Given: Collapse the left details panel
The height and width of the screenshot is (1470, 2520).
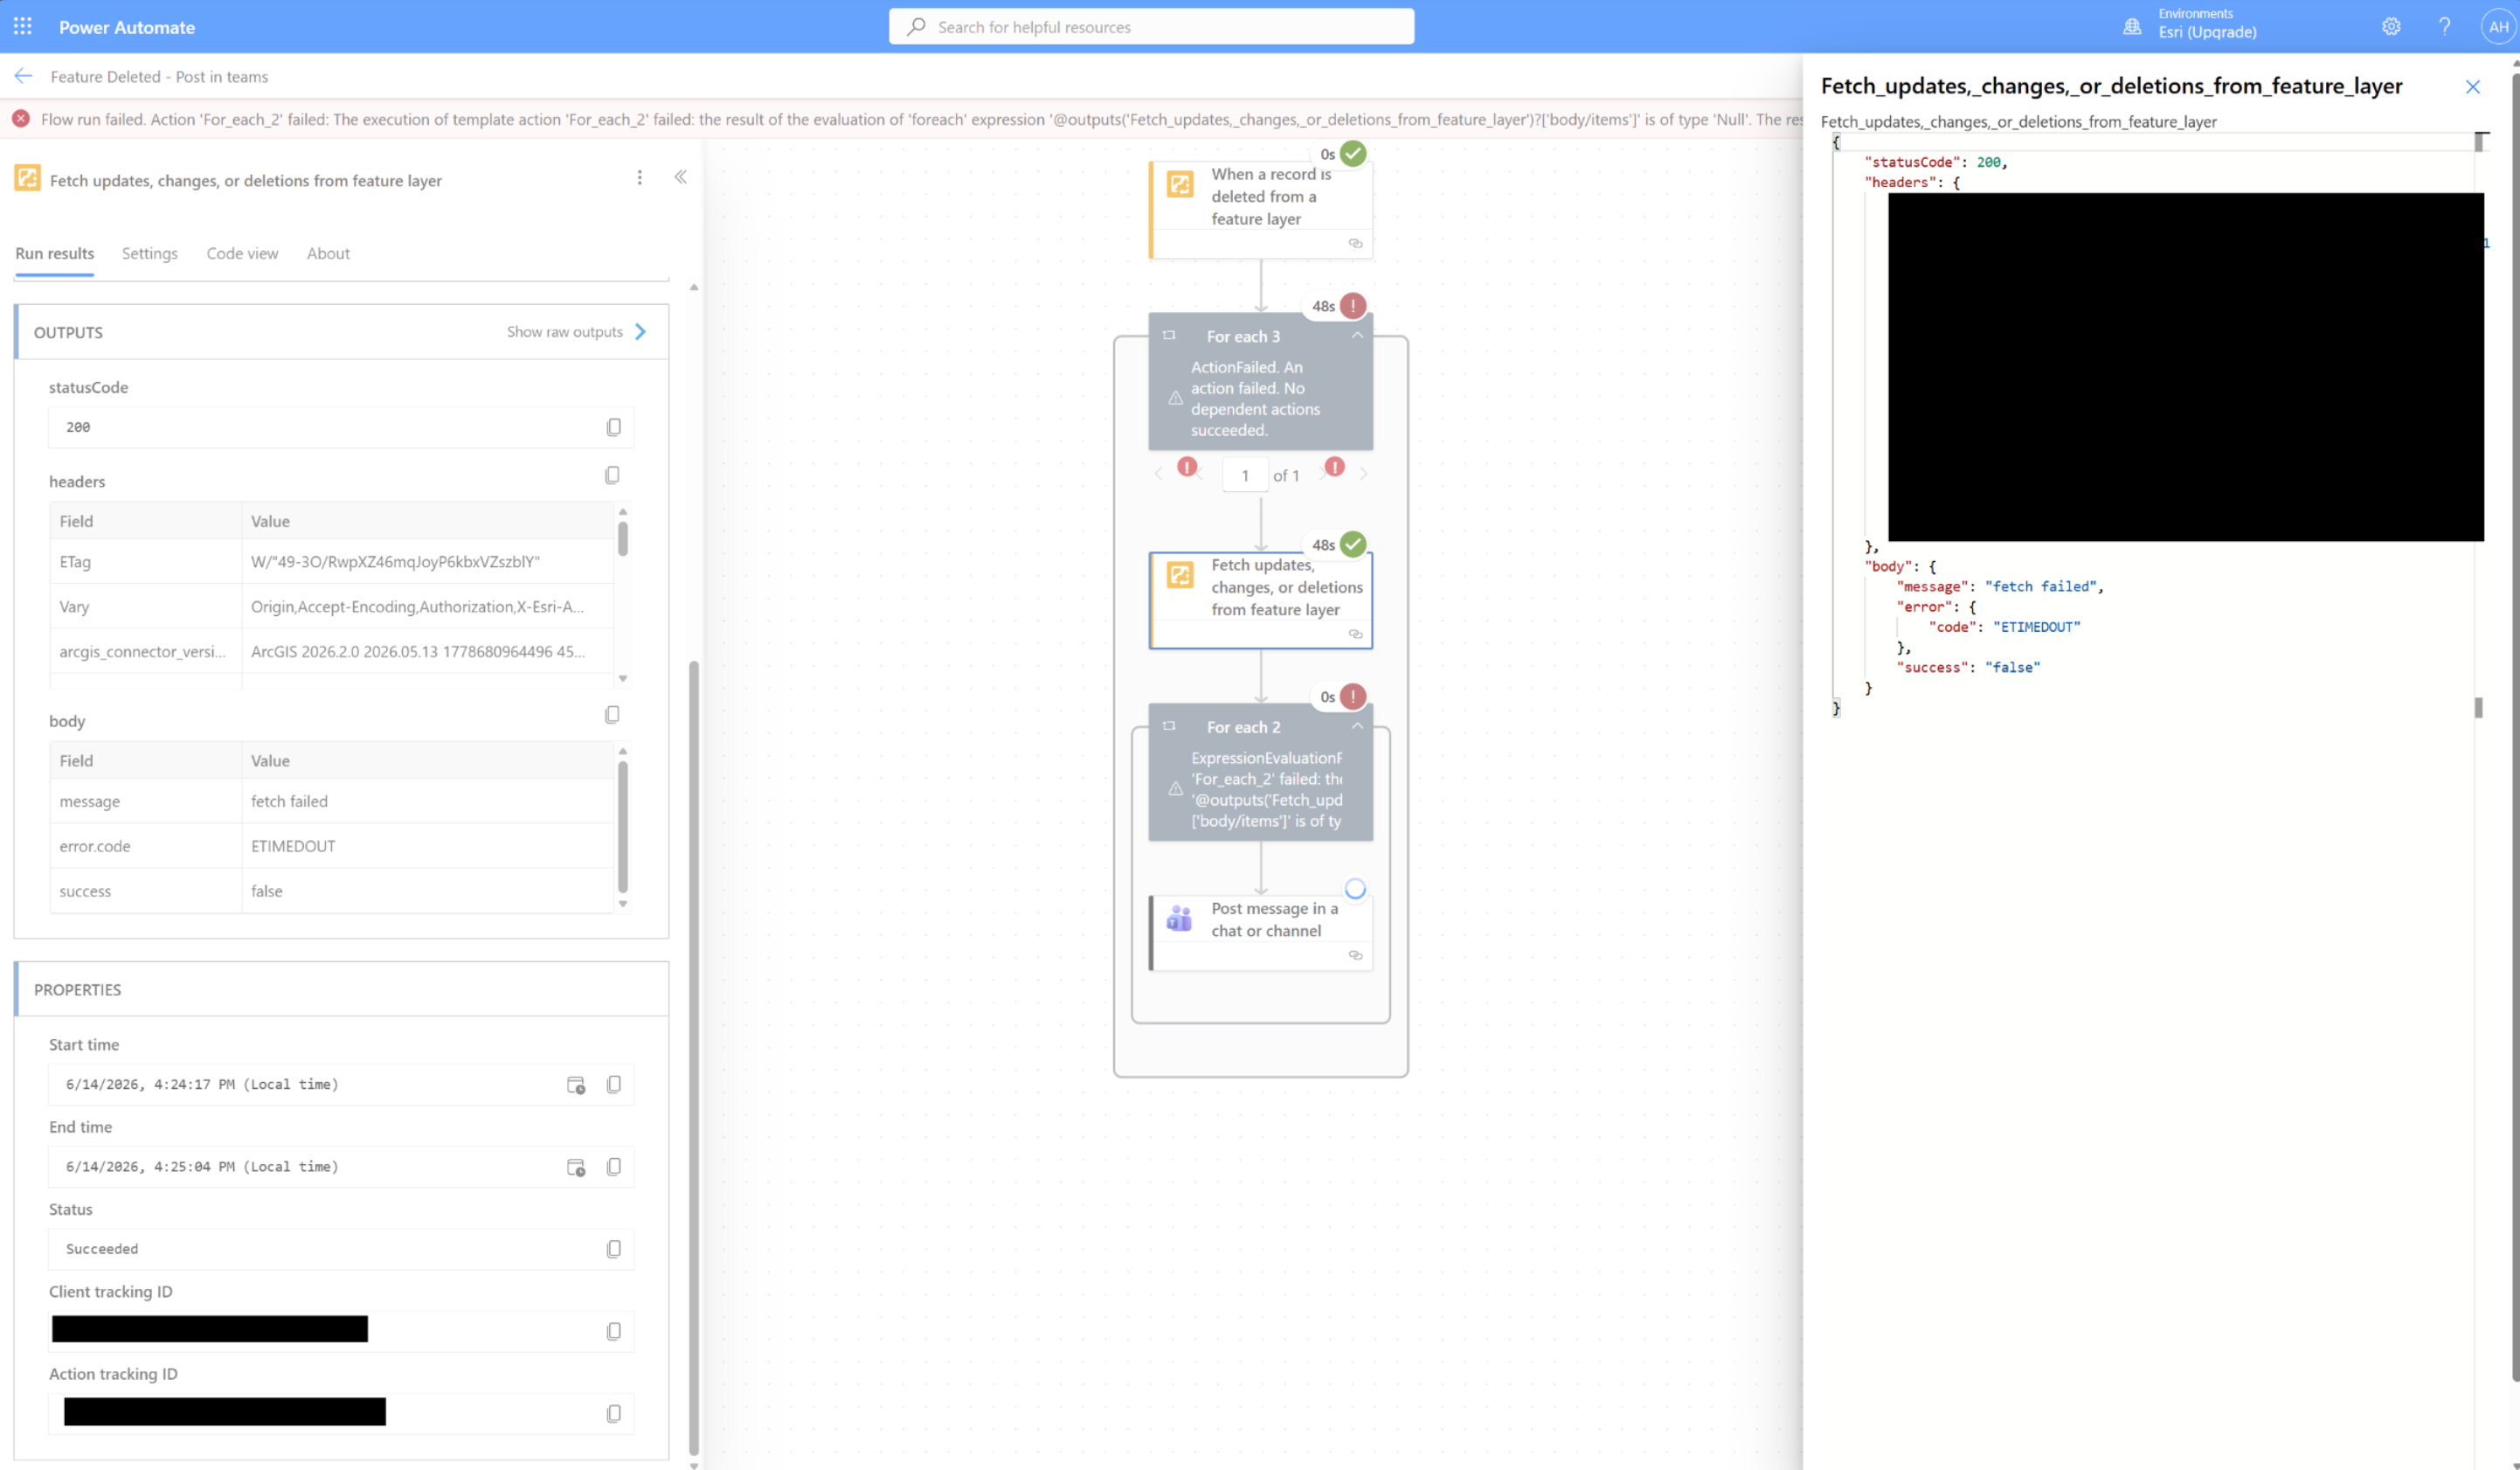Looking at the screenshot, I should [x=680, y=177].
